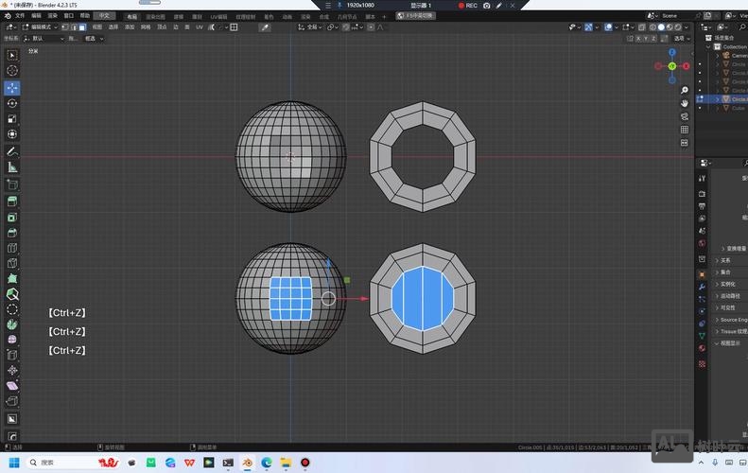Image resolution: width=748 pixels, height=473 pixels.
Task: Enable solid viewport shading mode
Action: [662, 27]
